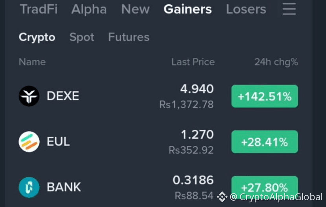Sort by Last Price column header
This screenshot has width=326, height=207.
(x=193, y=62)
